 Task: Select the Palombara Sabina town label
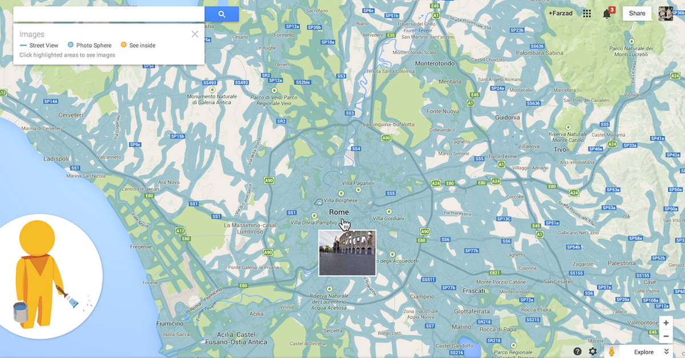click(x=539, y=52)
